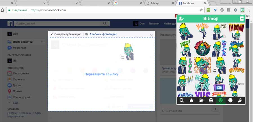Open the party popper celebration category
The height and width of the screenshot is (122, 253).
click(240, 101)
